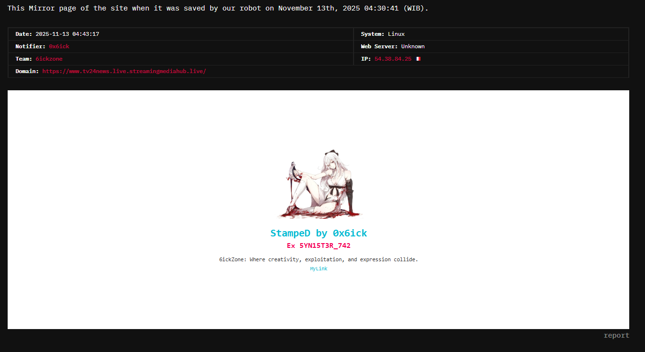Click the Web Server value Unknown

[x=413, y=46]
